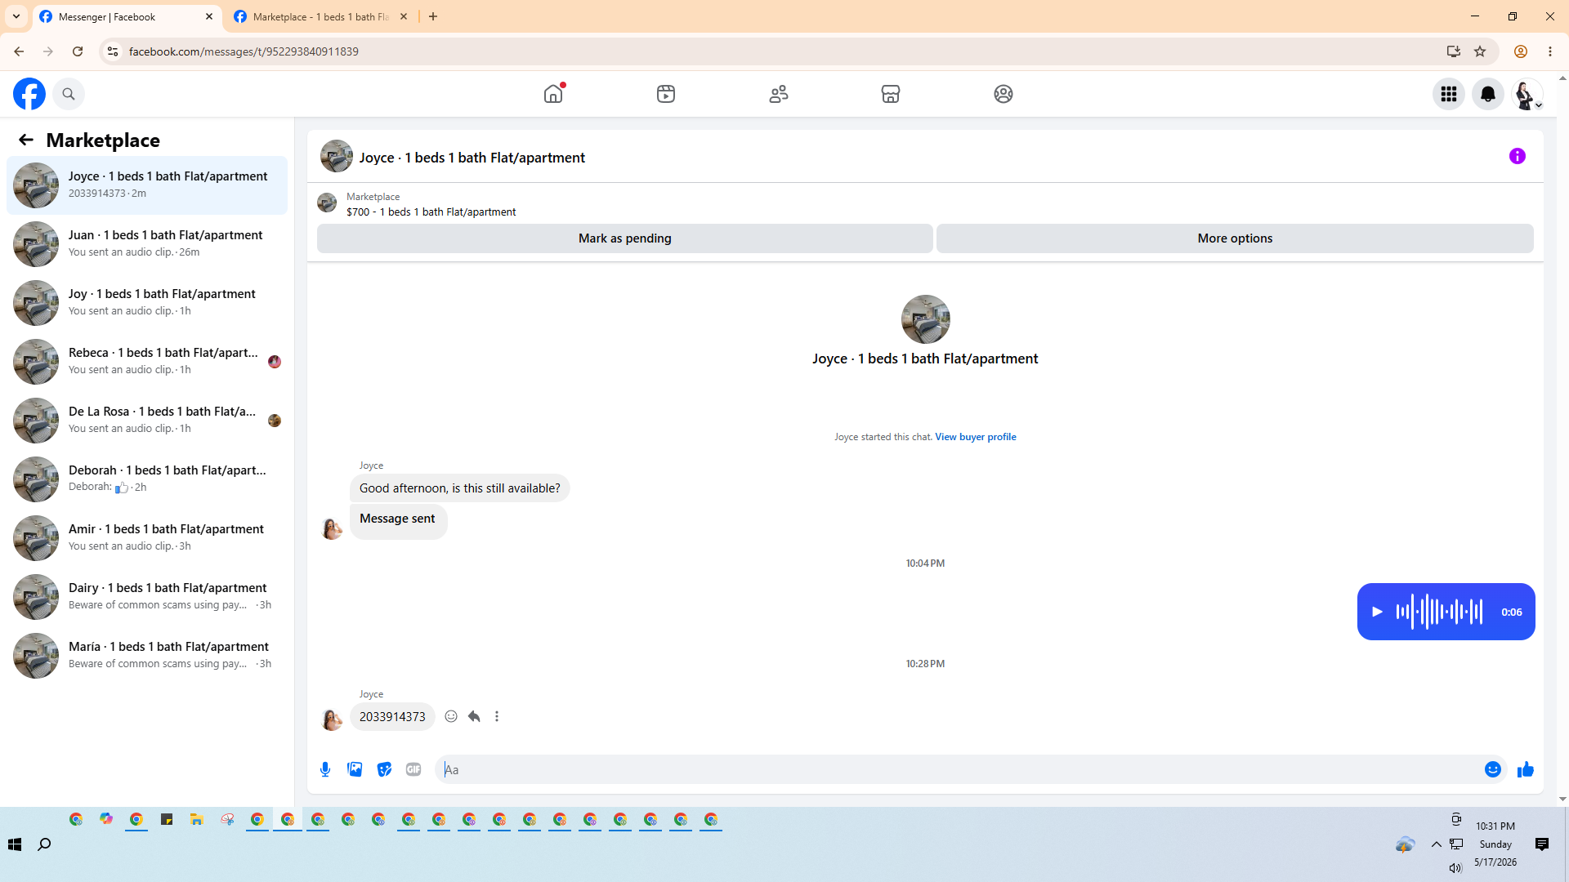
Task: Open Joyce's listing thumbnail in chat header
Action: pyautogui.click(x=337, y=156)
